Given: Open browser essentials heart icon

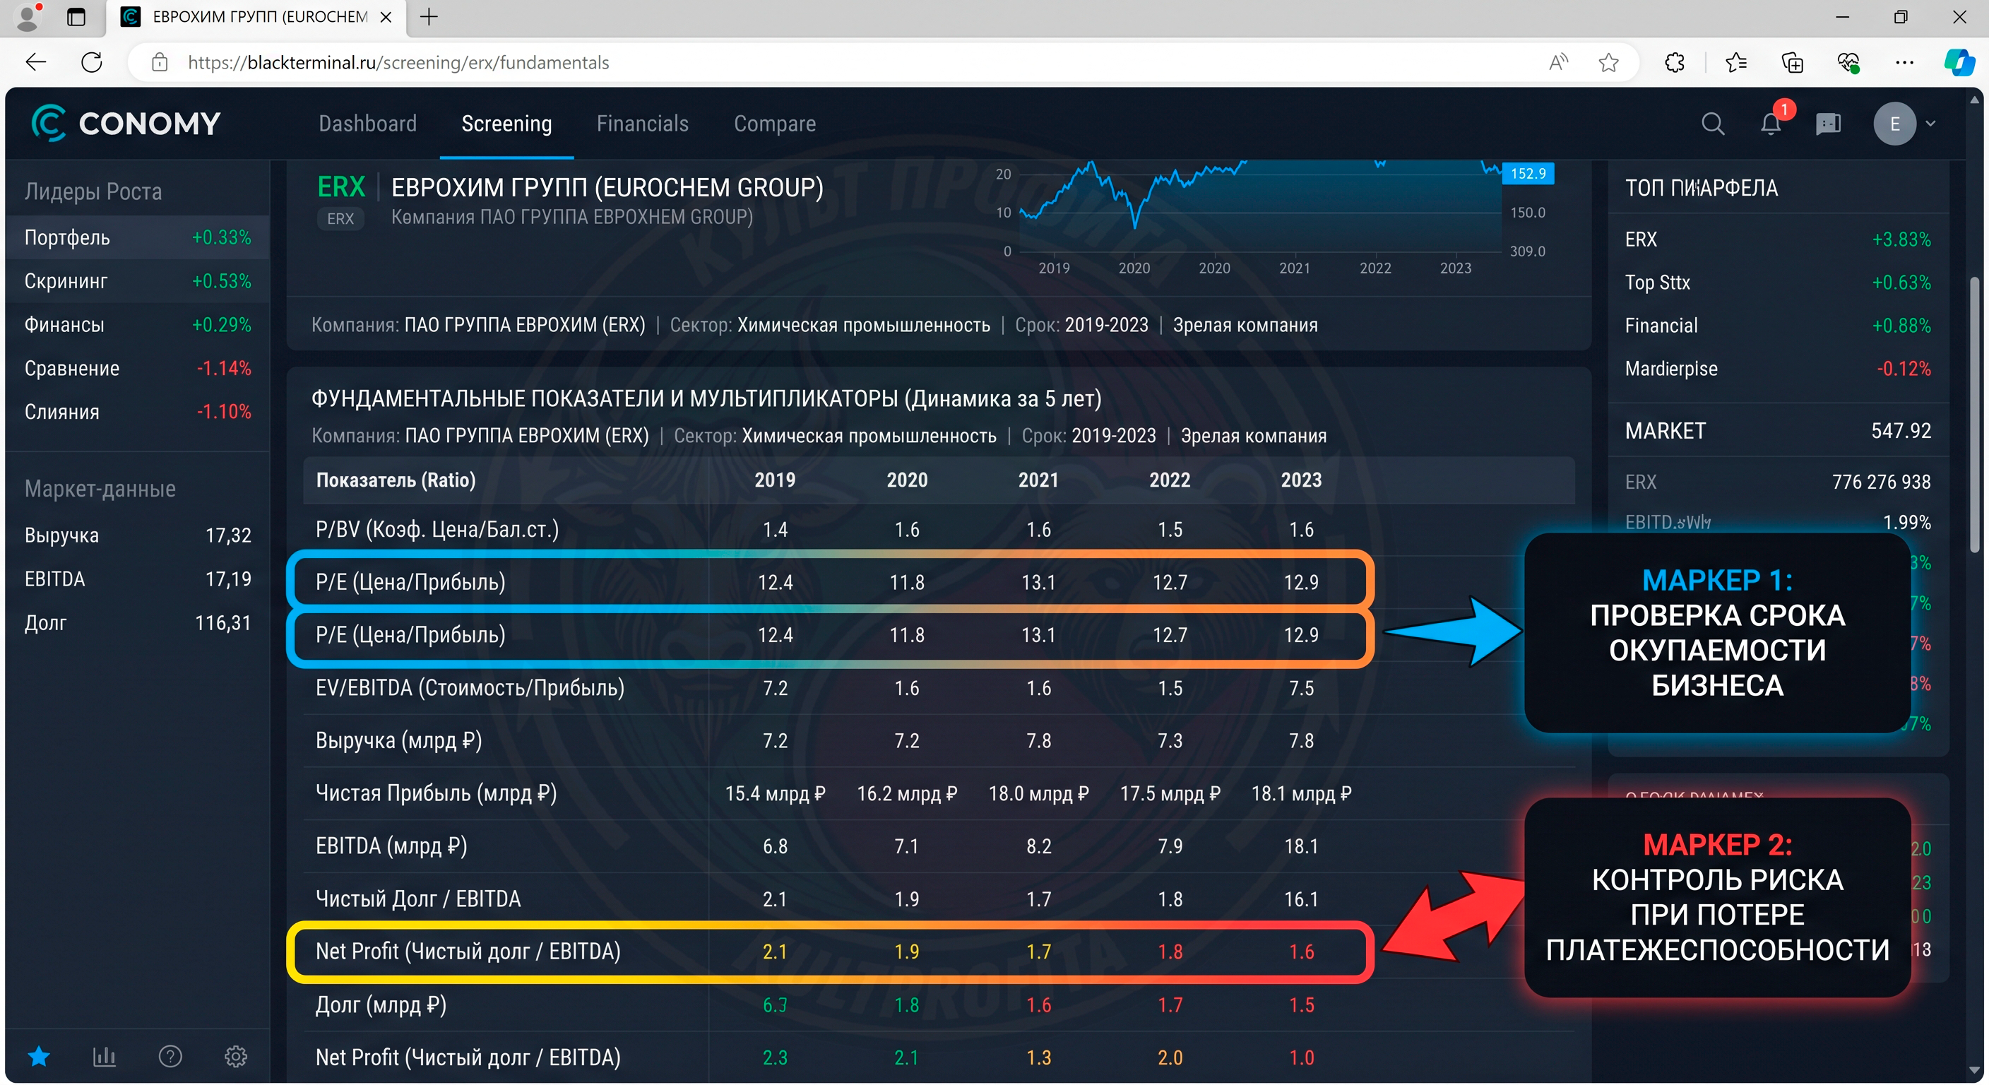Looking at the screenshot, I should pyautogui.click(x=1848, y=61).
